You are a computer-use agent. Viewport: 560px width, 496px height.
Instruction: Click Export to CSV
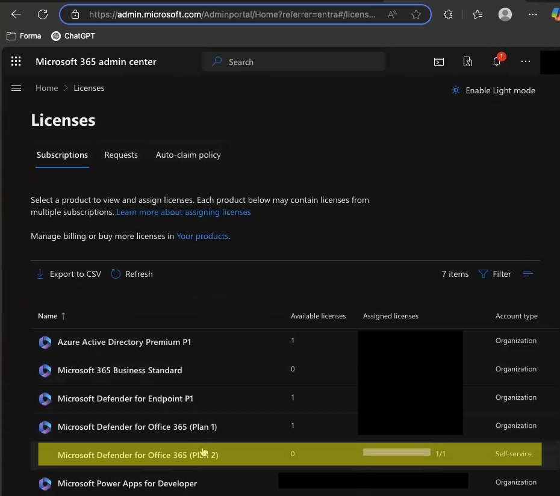[x=68, y=274]
